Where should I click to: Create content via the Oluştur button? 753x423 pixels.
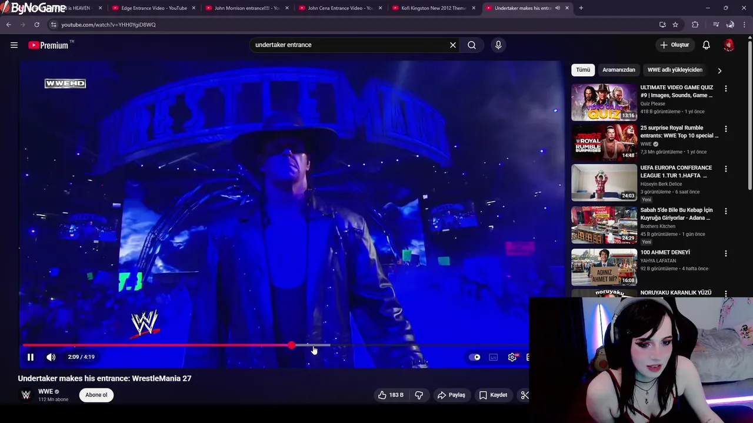pos(674,45)
